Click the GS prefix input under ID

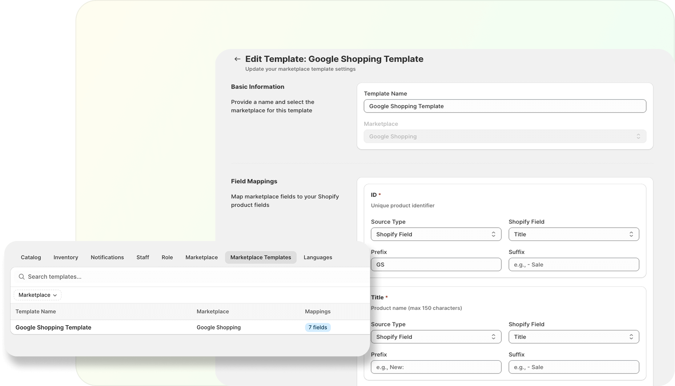point(436,264)
